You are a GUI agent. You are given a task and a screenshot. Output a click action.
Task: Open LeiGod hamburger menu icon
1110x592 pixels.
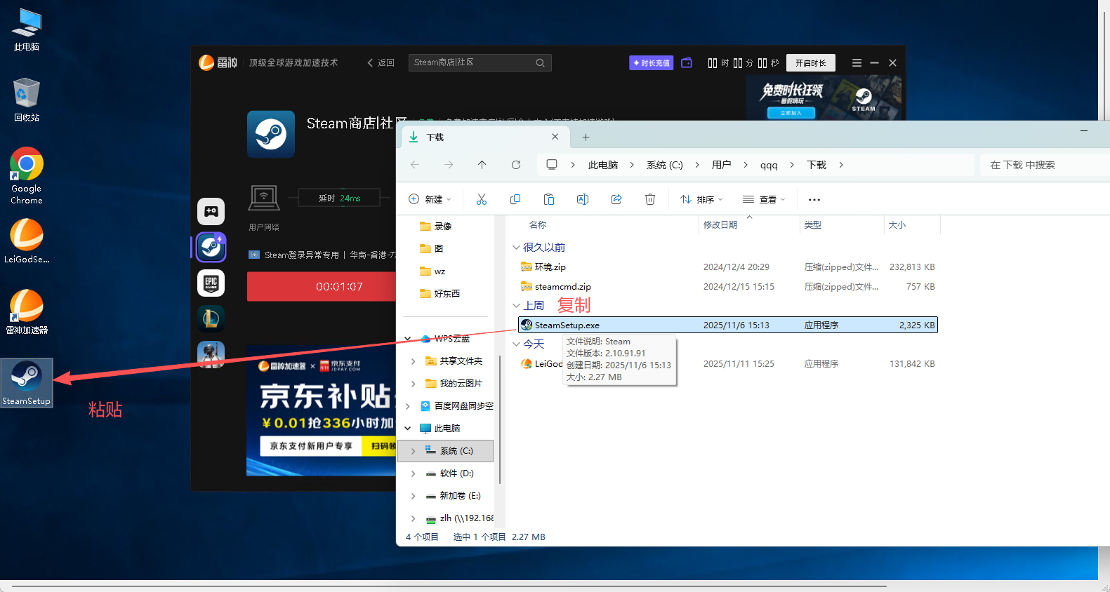point(856,63)
